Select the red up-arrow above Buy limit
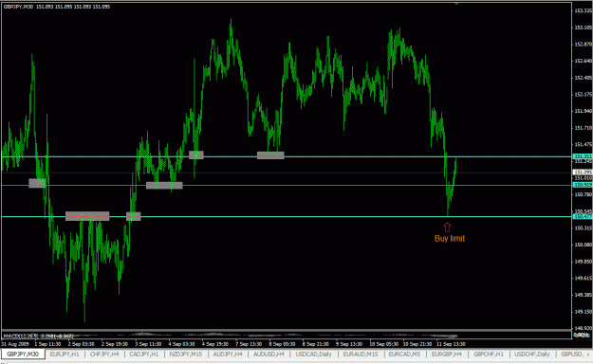 coord(447,227)
